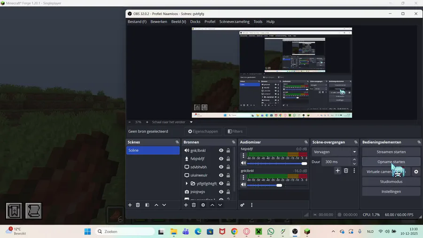Adjust gnklbnkl volume slider

click(x=277, y=185)
